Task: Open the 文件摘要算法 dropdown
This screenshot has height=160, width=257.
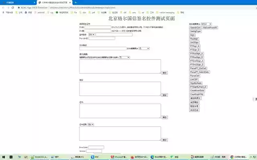Action: click(144, 48)
